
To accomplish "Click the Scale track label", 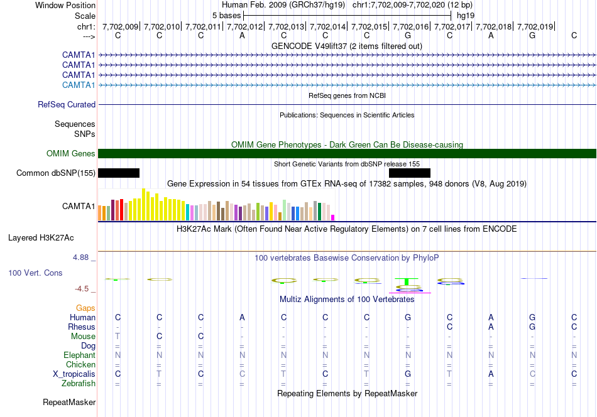I will pos(85,16).
